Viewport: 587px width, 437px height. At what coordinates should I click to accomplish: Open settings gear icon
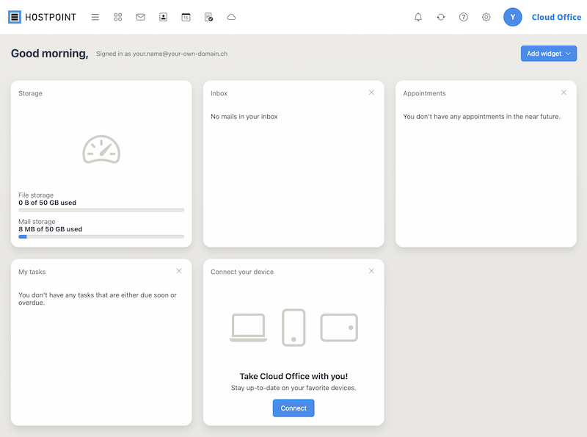click(486, 17)
